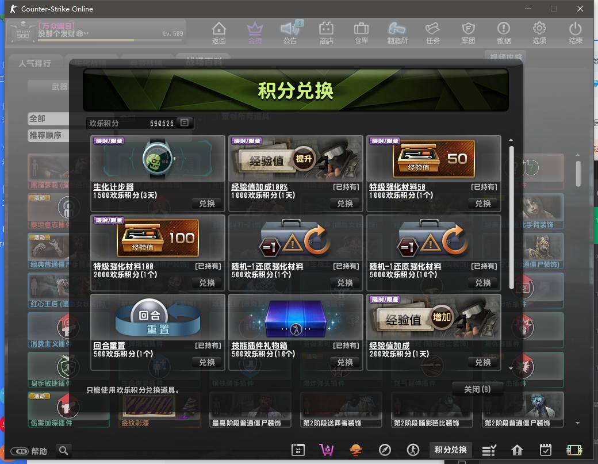The width and height of the screenshot is (598, 464).
Task: Click the orange sunset icon
Action: pos(355,450)
